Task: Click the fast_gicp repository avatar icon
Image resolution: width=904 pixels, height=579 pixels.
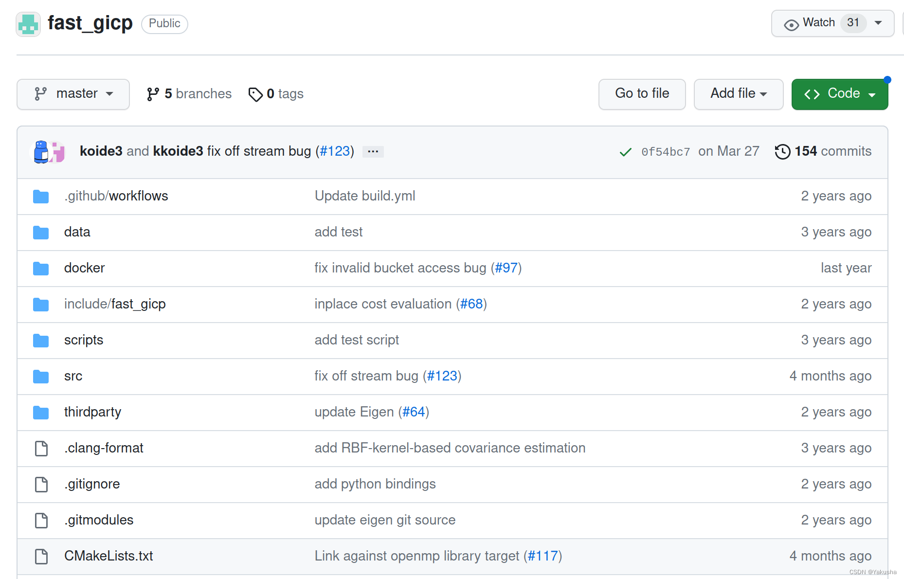Action: 28,23
